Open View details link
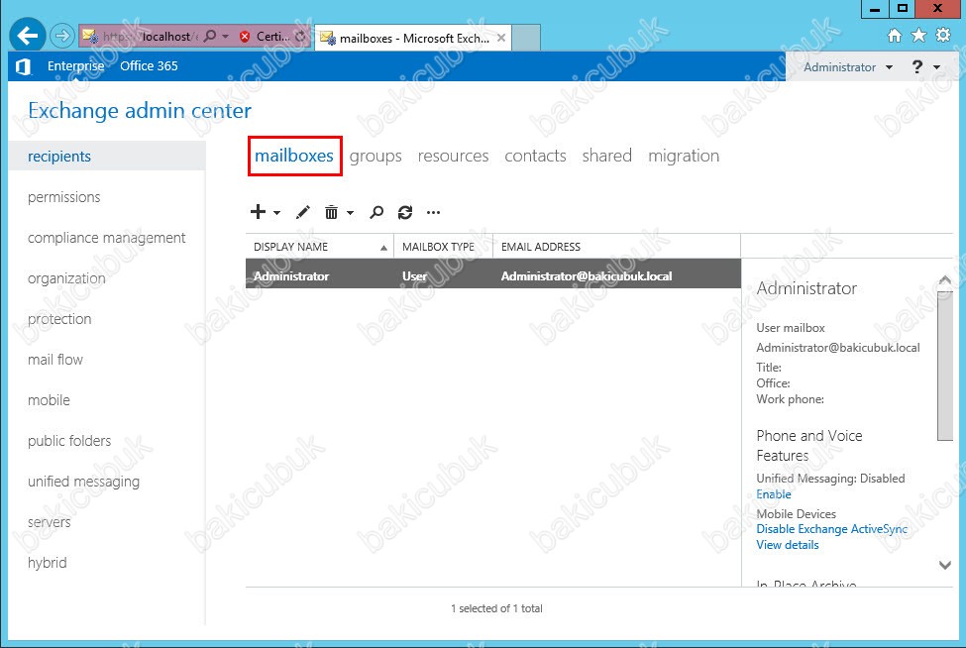 click(x=788, y=545)
